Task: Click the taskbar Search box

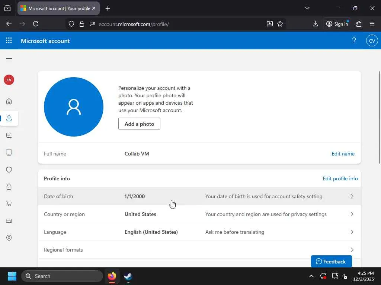Action: (62, 276)
